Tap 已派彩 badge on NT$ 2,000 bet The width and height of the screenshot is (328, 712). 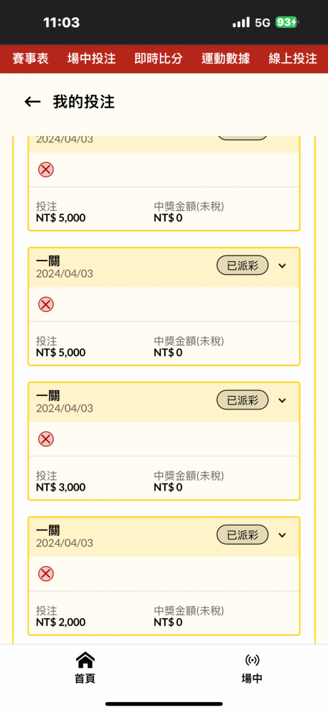pos(242,535)
